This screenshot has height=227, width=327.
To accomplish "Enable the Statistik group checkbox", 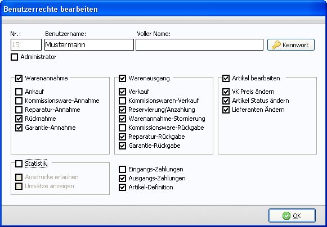I will [x=19, y=164].
